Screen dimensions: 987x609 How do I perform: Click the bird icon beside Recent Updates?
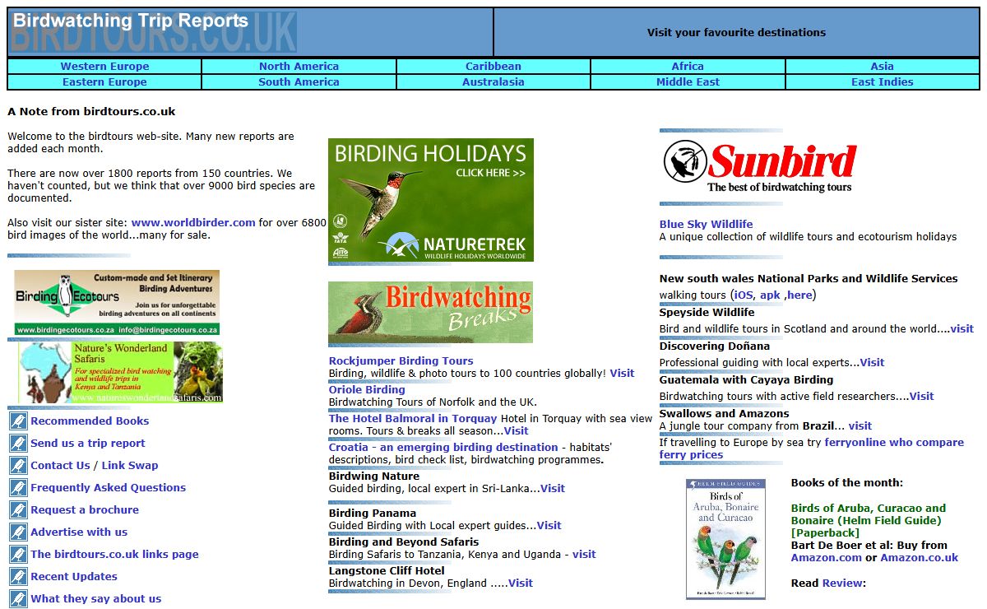(x=18, y=577)
